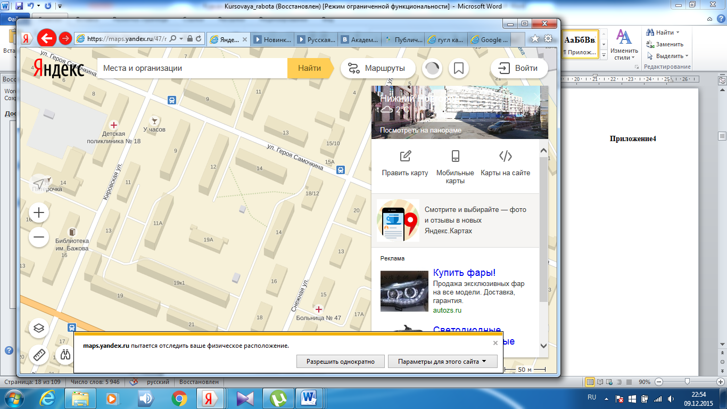Click the headlight ad thumbnail
Viewport: 727px width, 409px height.
click(x=404, y=291)
